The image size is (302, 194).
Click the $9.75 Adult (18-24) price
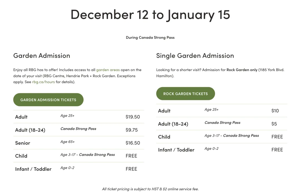point(131,130)
